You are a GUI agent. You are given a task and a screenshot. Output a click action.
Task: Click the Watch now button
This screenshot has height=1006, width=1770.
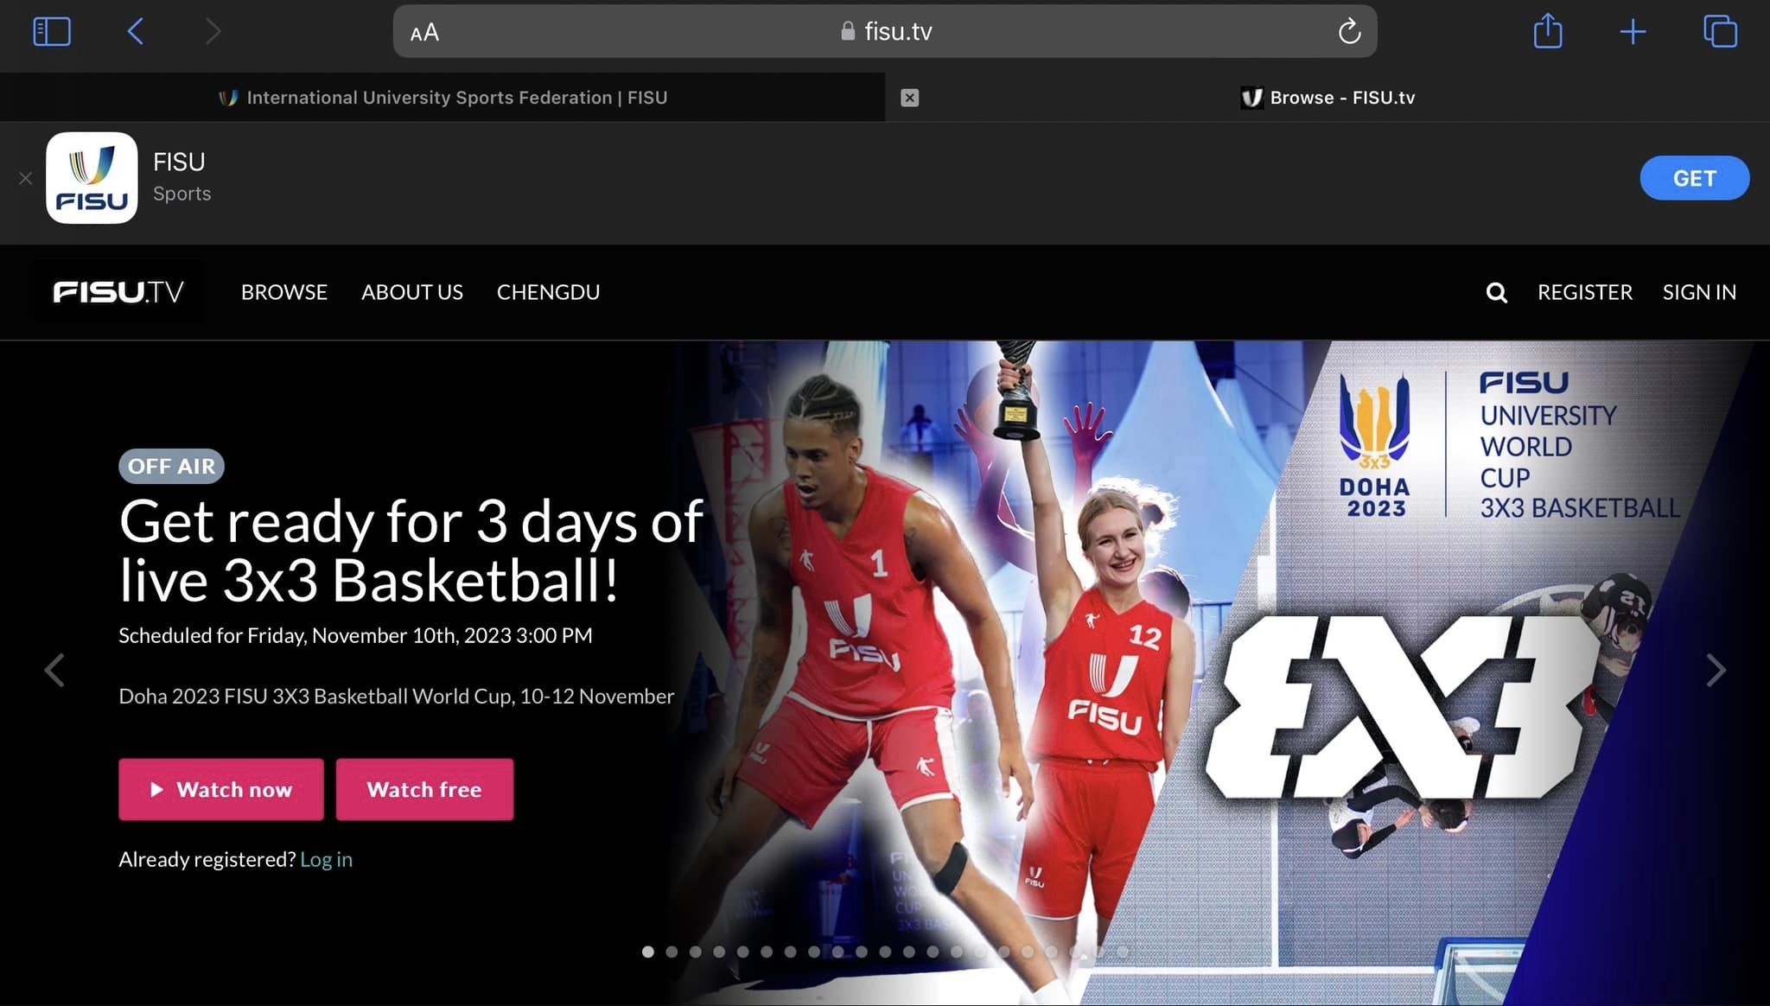(x=221, y=789)
